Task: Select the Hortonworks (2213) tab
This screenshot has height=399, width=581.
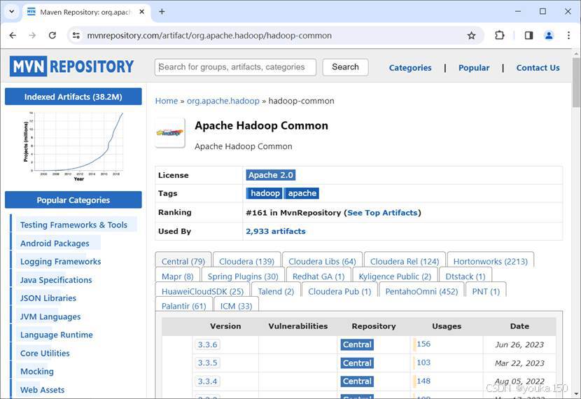Action: point(490,261)
